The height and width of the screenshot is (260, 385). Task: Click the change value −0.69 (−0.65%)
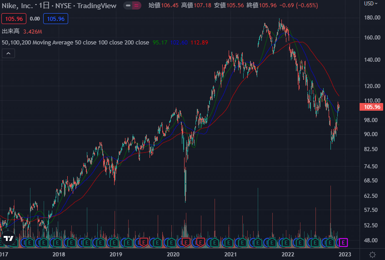299,5
